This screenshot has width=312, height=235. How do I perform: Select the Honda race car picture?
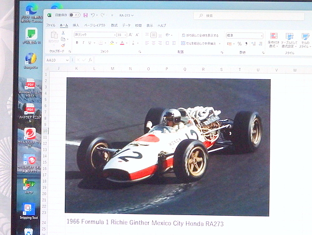point(168,146)
